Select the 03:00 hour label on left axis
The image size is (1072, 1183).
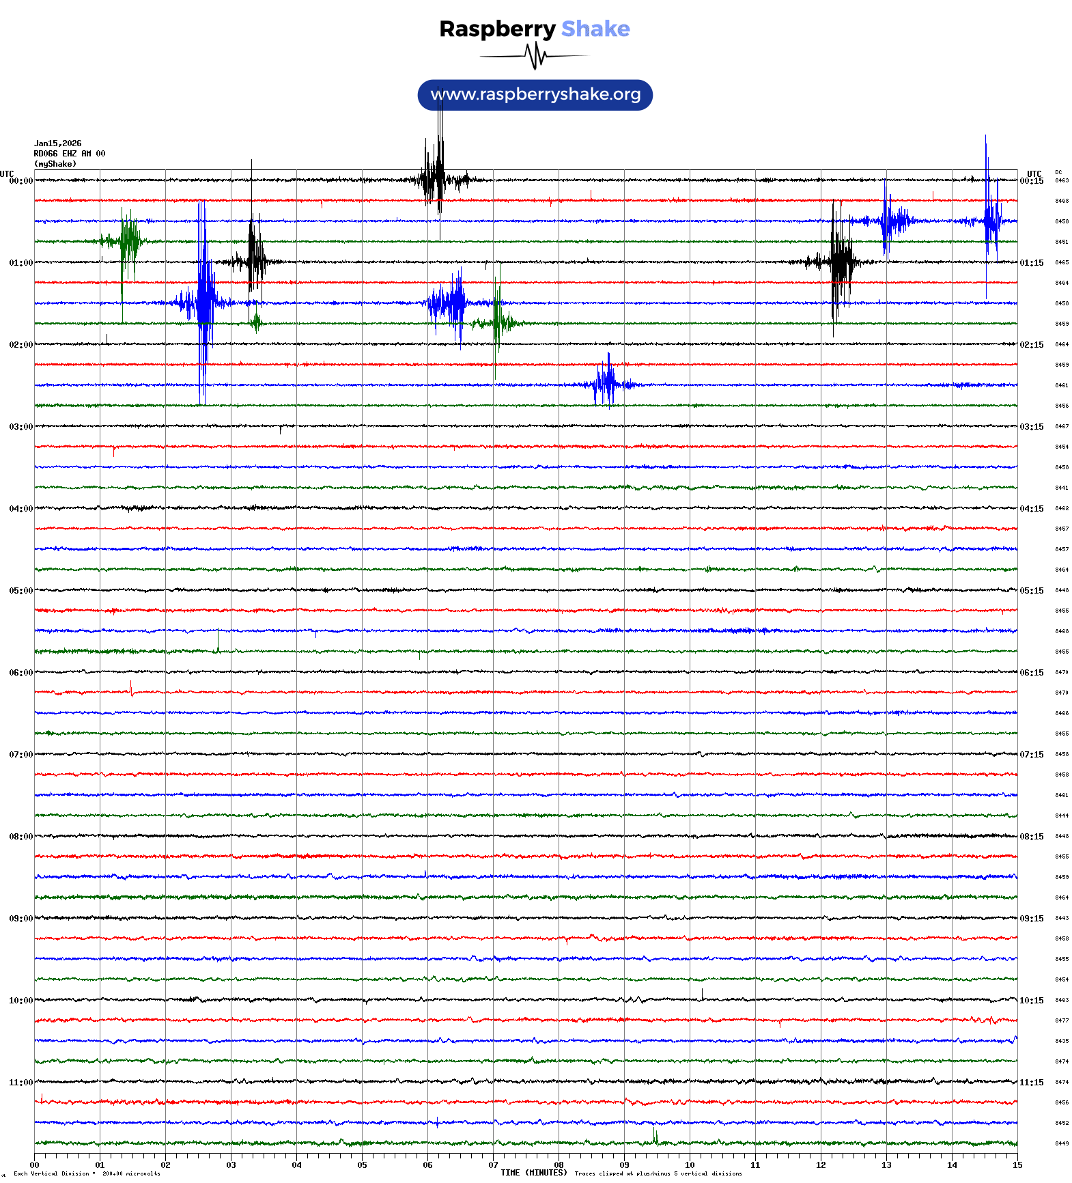(x=20, y=427)
